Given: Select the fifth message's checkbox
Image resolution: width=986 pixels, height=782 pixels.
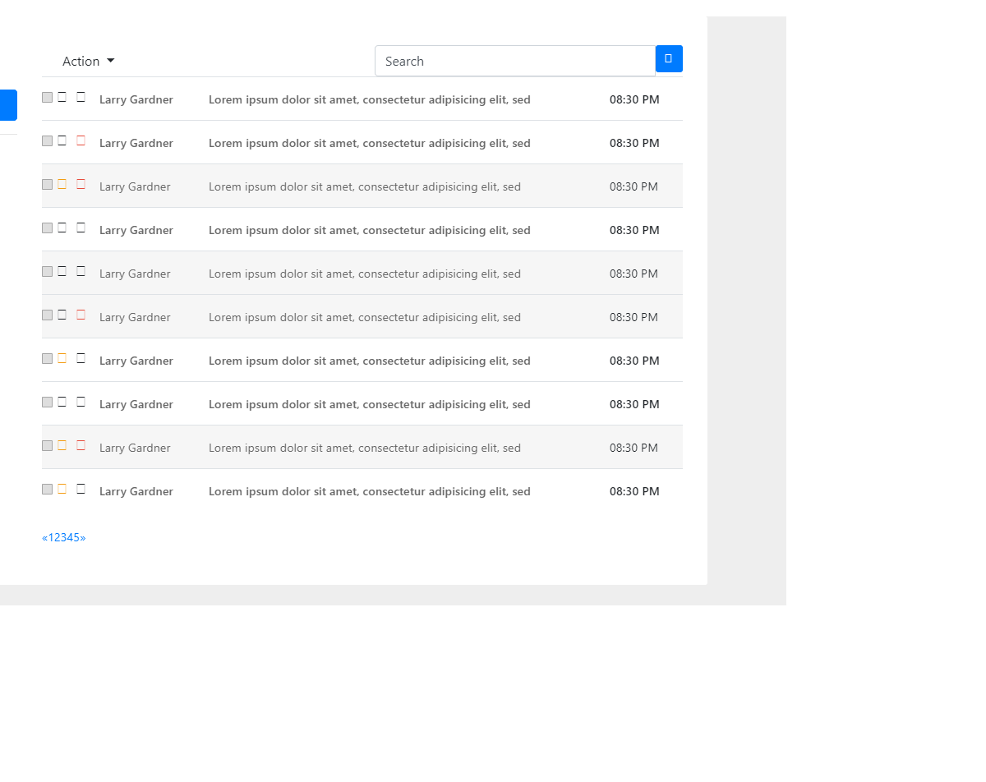Looking at the screenshot, I should (47, 272).
